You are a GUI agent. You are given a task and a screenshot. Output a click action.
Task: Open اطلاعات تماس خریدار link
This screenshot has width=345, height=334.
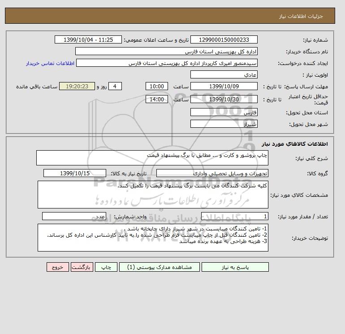tap(50, 63)
